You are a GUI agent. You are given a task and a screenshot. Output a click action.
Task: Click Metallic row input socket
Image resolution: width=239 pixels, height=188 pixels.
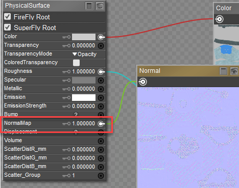tap(101, 89)
